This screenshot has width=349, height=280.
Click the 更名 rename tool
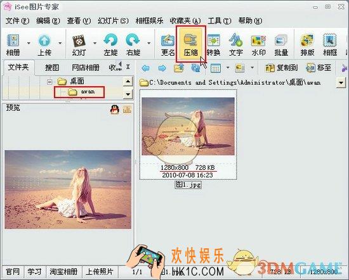tap(168, 44)
